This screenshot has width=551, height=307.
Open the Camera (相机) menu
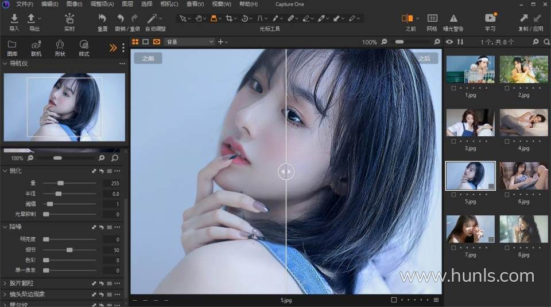pos(169,4)
